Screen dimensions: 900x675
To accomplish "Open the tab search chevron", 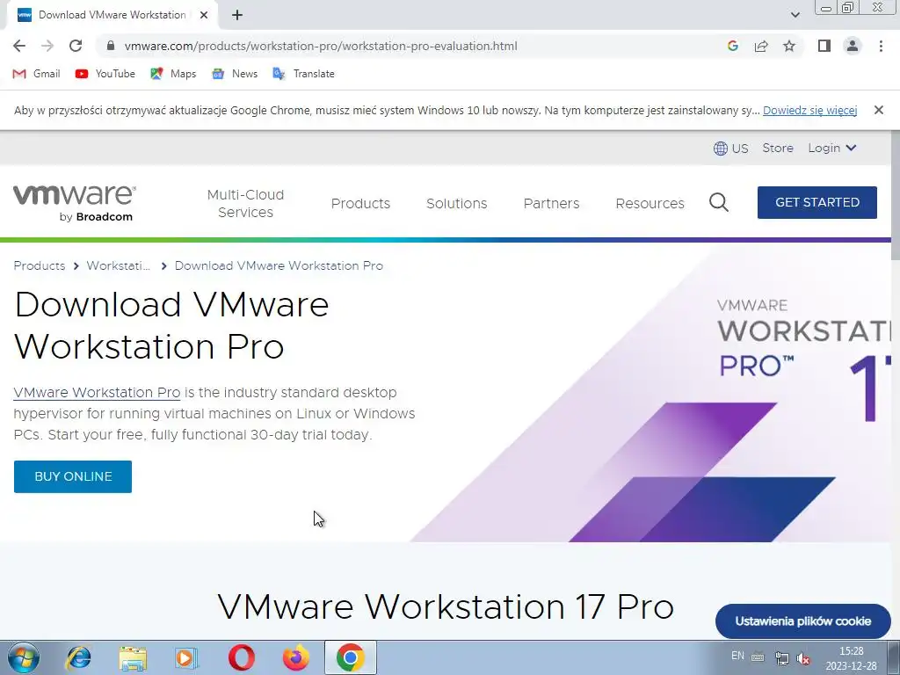I will (795, 15).
